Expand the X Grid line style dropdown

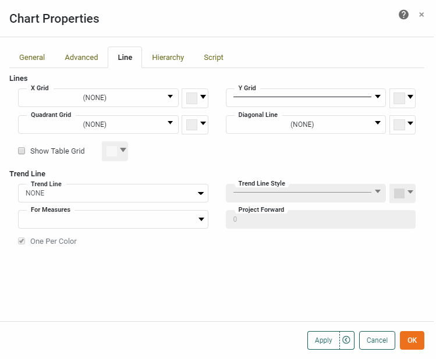(98, 98)
